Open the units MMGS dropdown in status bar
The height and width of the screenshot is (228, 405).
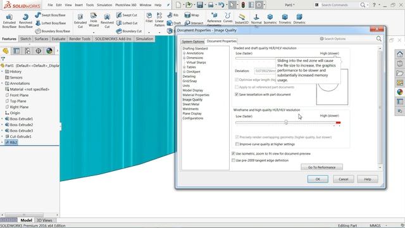point(386,225)
